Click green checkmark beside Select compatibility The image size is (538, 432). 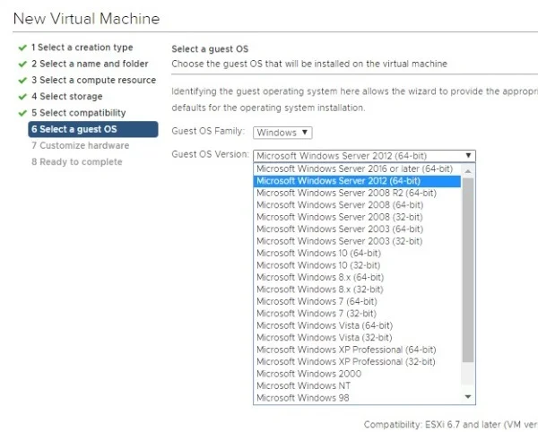pos(22,113)
